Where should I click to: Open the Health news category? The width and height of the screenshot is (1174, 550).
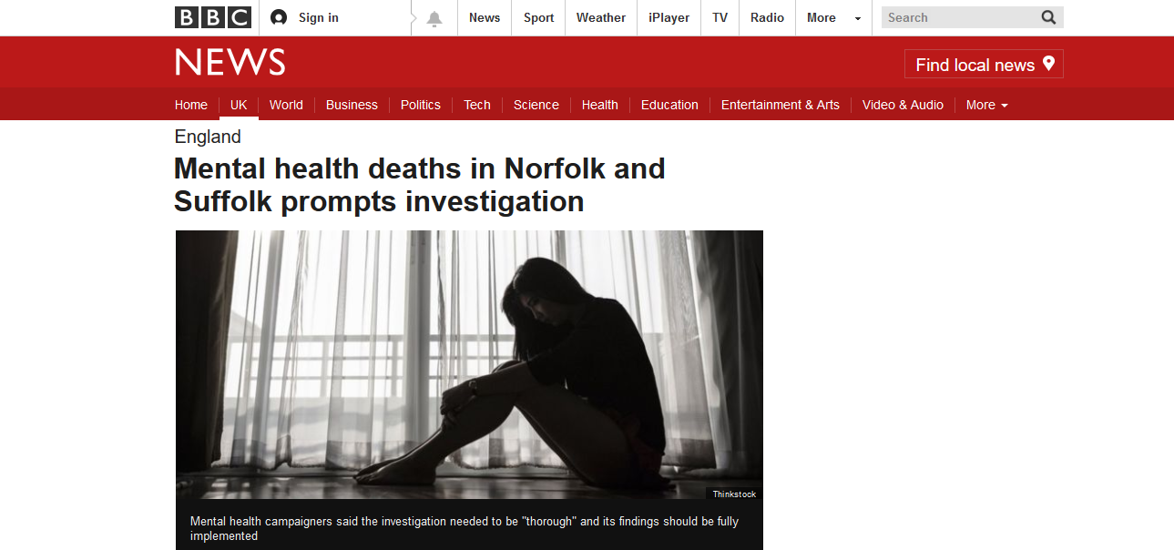pos(600,105)
